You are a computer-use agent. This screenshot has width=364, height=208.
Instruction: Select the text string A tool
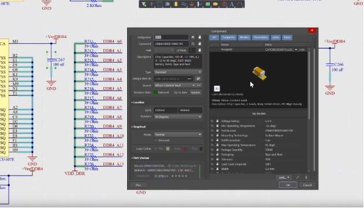click(x=232, y=4)
